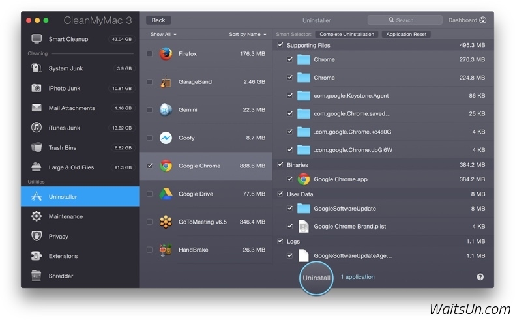Toggle the Supporting Files group checkbox
The image size is (515, 320).
[x=280, y=45]
